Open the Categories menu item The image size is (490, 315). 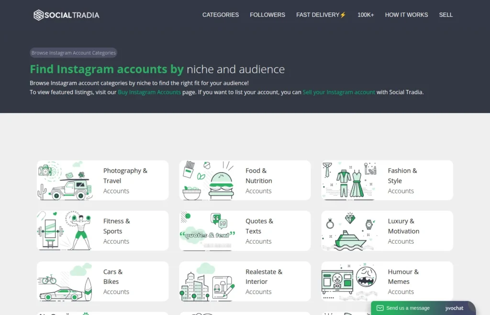[220, 15]
